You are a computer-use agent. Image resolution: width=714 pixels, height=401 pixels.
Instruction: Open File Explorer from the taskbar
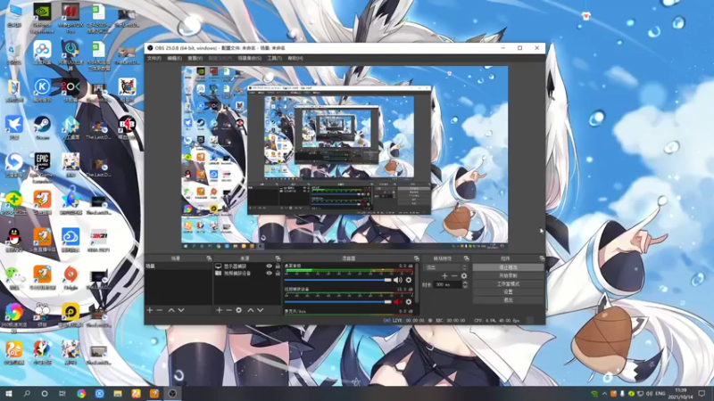pos(118,393)
